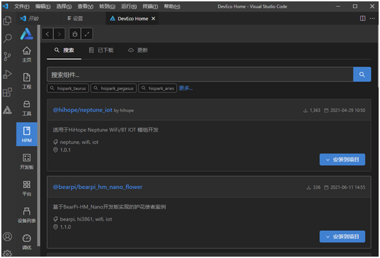Select HPM in DevEco sidebar
Image resolution: width=380 pixels, height=258 pixels.
click(x=27, y=134)
